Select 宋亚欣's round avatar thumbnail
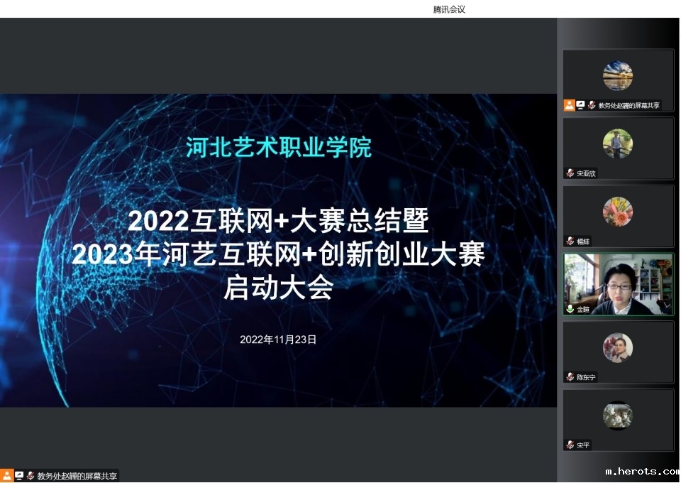This screenshot has width=681, height=483. pos(617,143)
